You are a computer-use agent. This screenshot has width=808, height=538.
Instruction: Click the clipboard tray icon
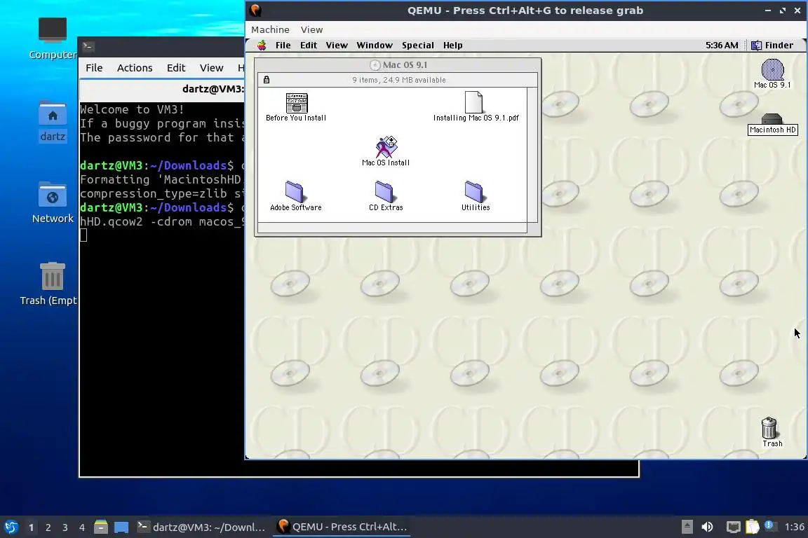click(753, 527)
